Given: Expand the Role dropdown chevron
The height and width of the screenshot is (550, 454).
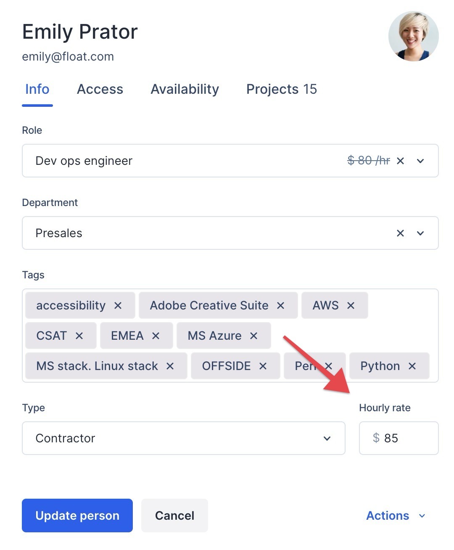Looking at the screenshot, I should click(x=420, y=161).
